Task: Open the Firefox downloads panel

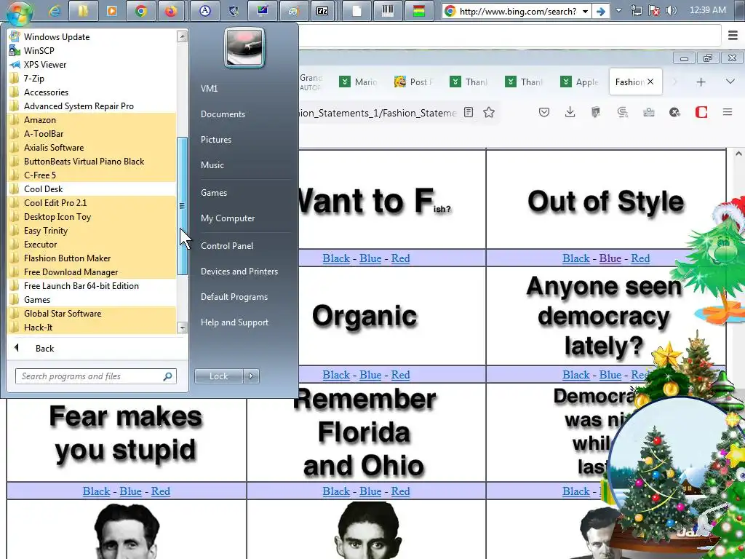Action: (570, 112)
